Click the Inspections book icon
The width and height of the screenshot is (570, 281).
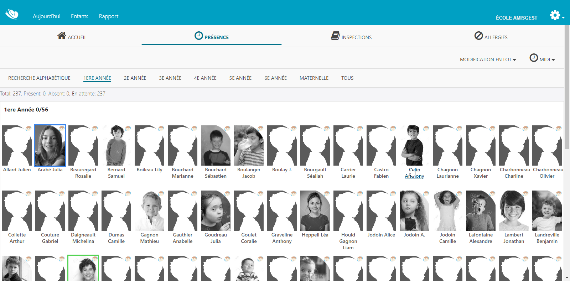pos(335,36)
